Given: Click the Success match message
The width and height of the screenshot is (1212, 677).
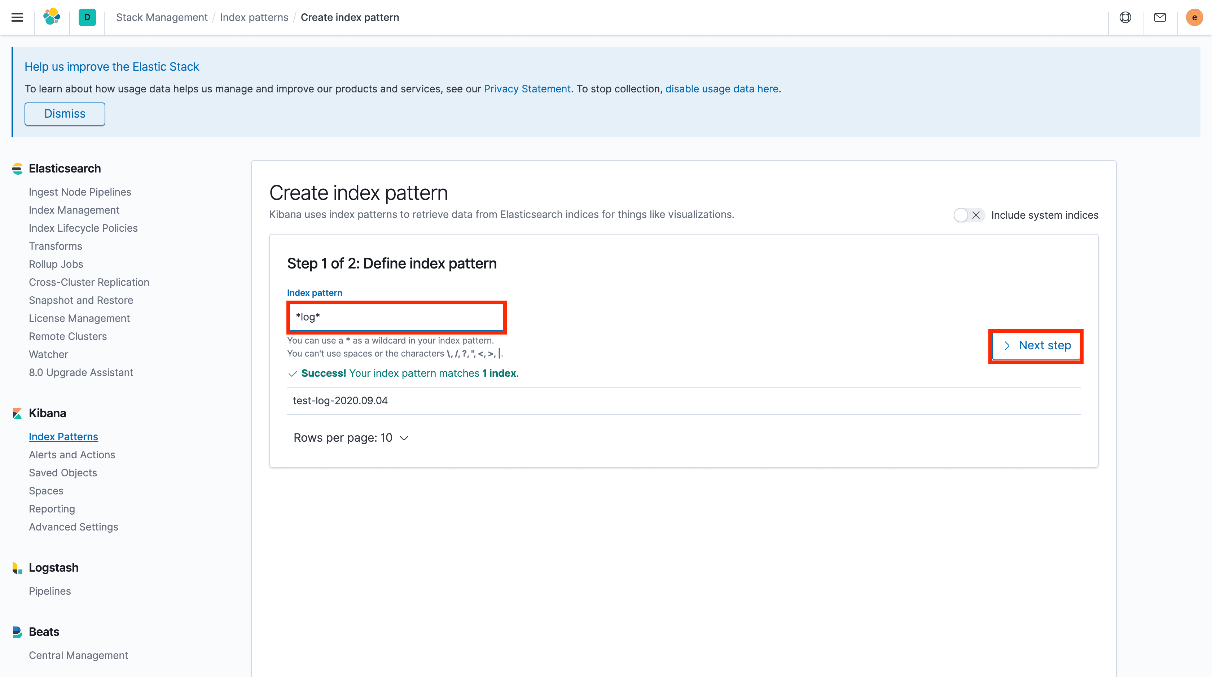Looking at the screenshot, I should [x=403, y=374].
